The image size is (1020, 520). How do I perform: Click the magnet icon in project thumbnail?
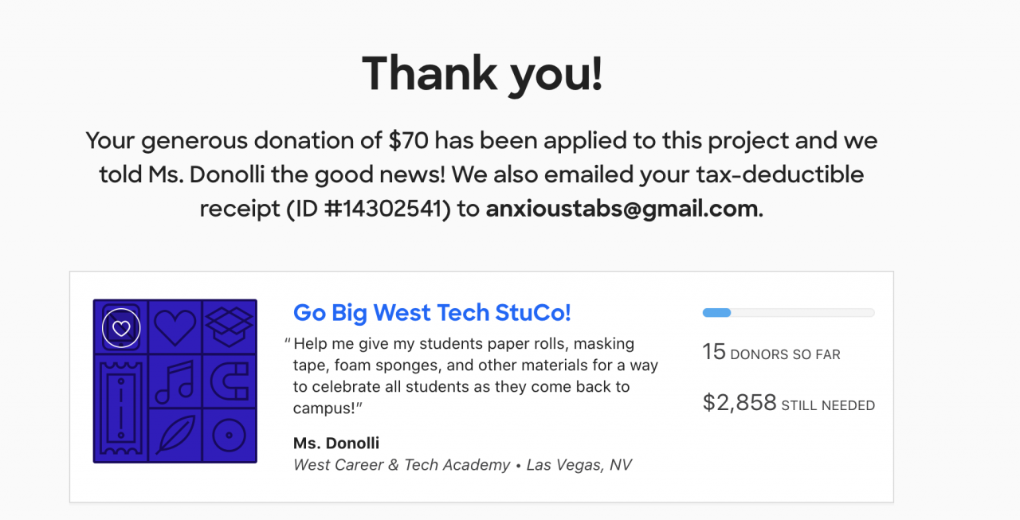(x=229, y=381)
